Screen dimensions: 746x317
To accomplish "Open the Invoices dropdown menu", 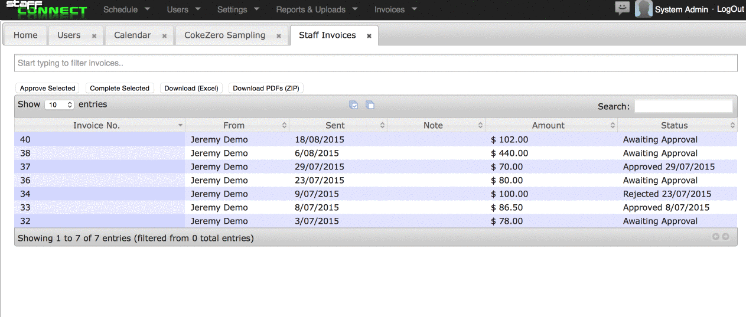I will 395,9.
